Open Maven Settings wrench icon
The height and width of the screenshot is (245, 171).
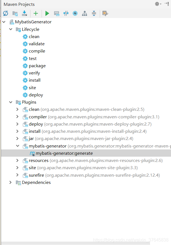[105, 13]
